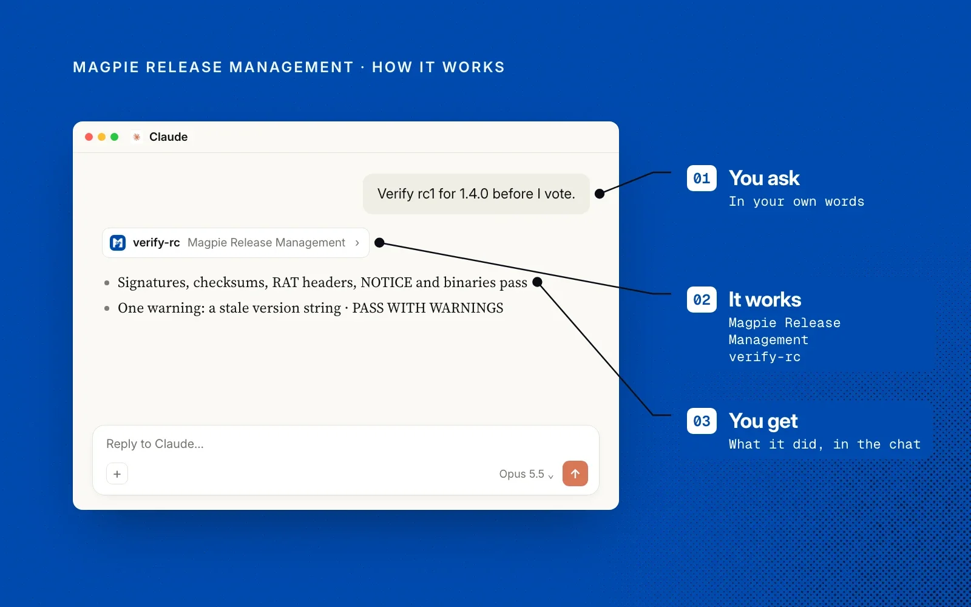Click the 'Claude' window title text

pyautogui.click(x=168, y=137)
